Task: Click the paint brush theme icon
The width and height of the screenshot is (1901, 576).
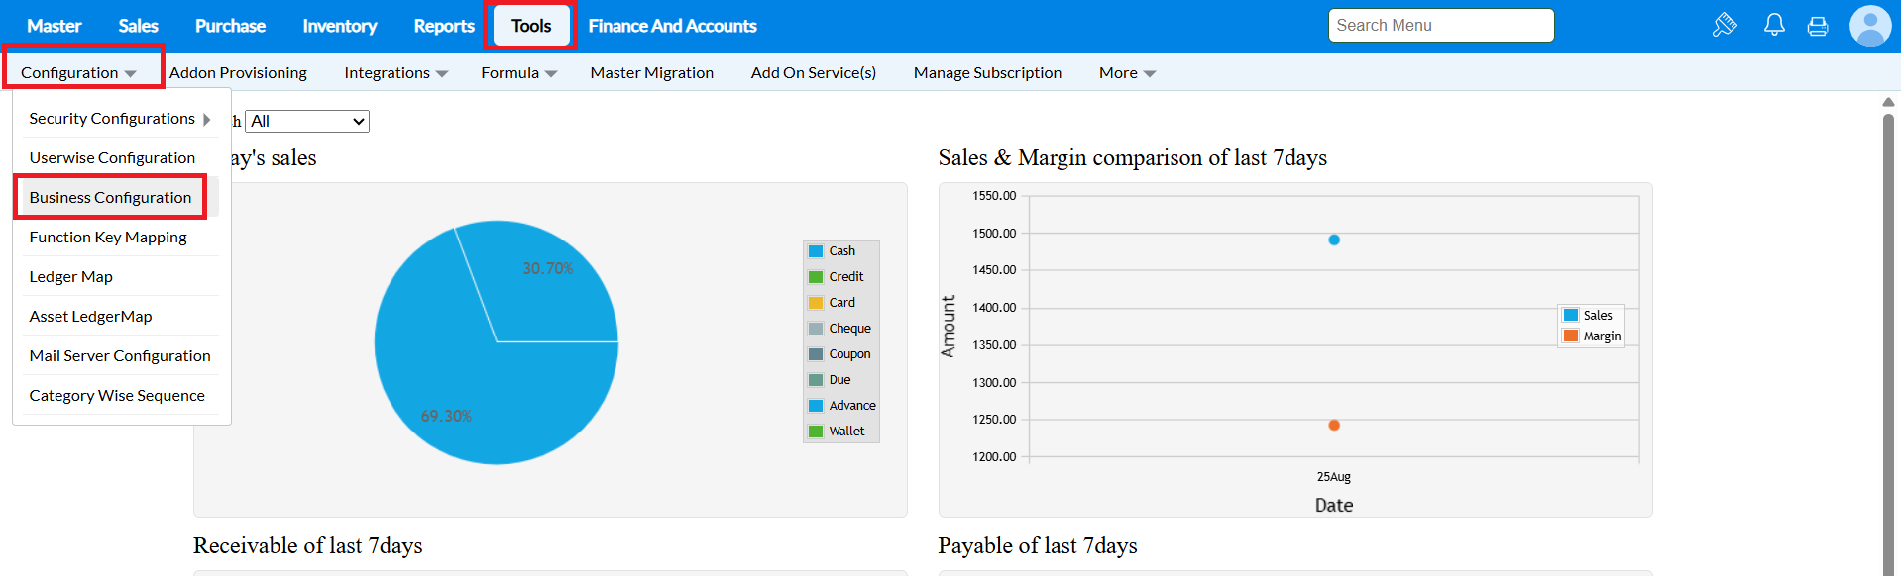Action: pos(1725,25)
